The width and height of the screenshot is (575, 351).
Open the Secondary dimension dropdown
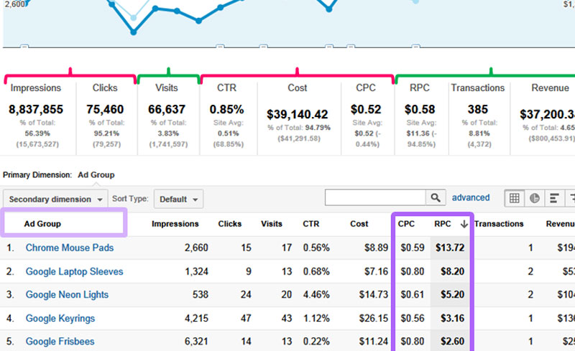pos(55,199)
